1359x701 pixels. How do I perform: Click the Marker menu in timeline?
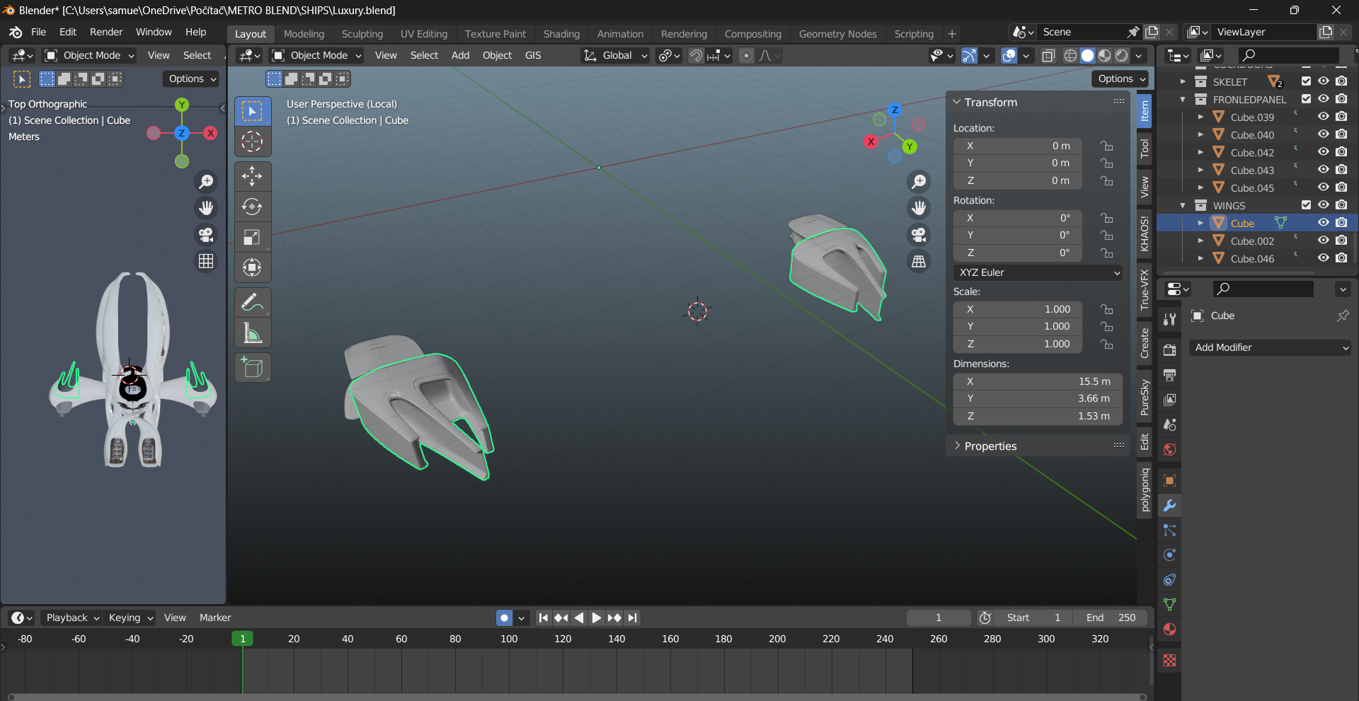point(215,618)
